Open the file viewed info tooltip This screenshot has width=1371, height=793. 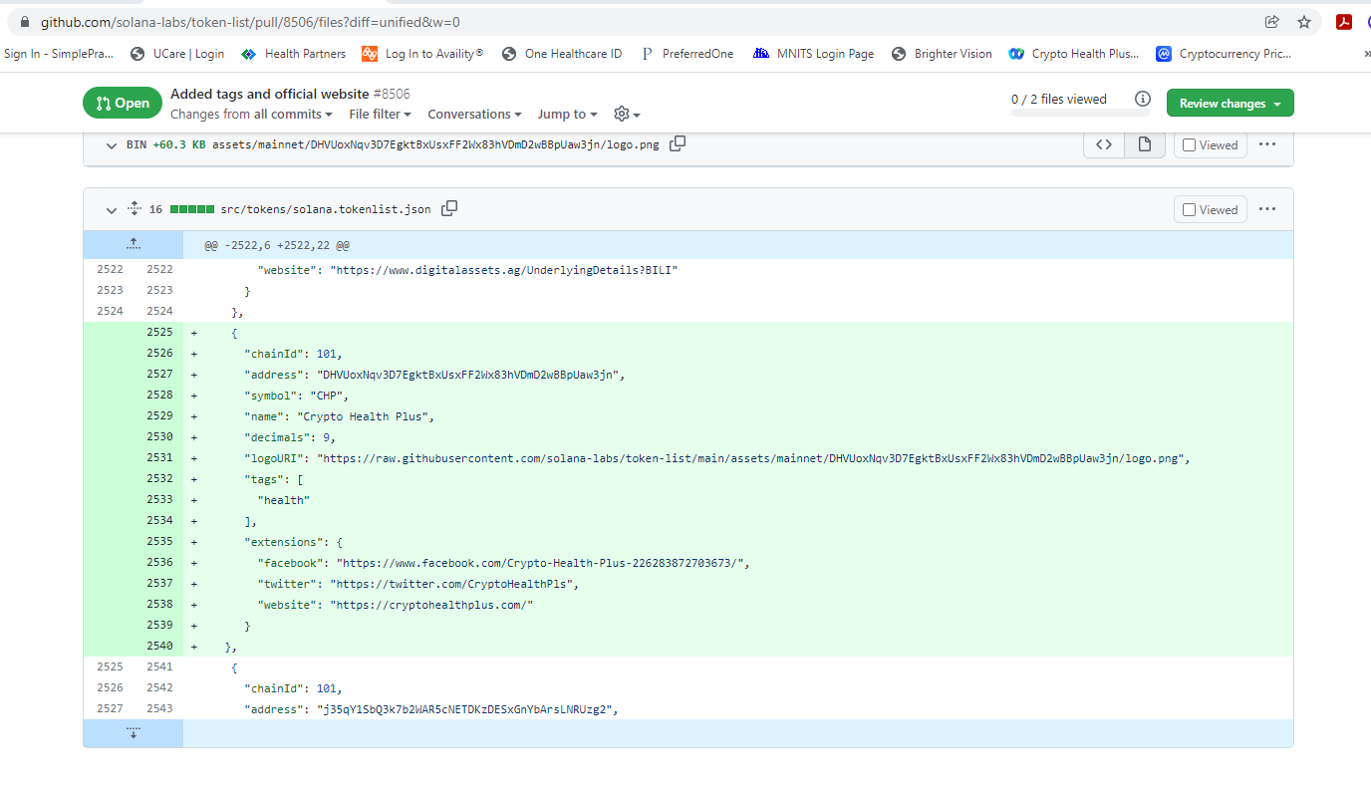pyautogui.click(x=1143, y=99)
